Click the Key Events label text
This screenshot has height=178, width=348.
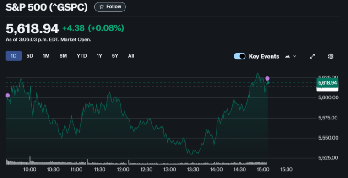pyautogui.click(x=264, y=56)
